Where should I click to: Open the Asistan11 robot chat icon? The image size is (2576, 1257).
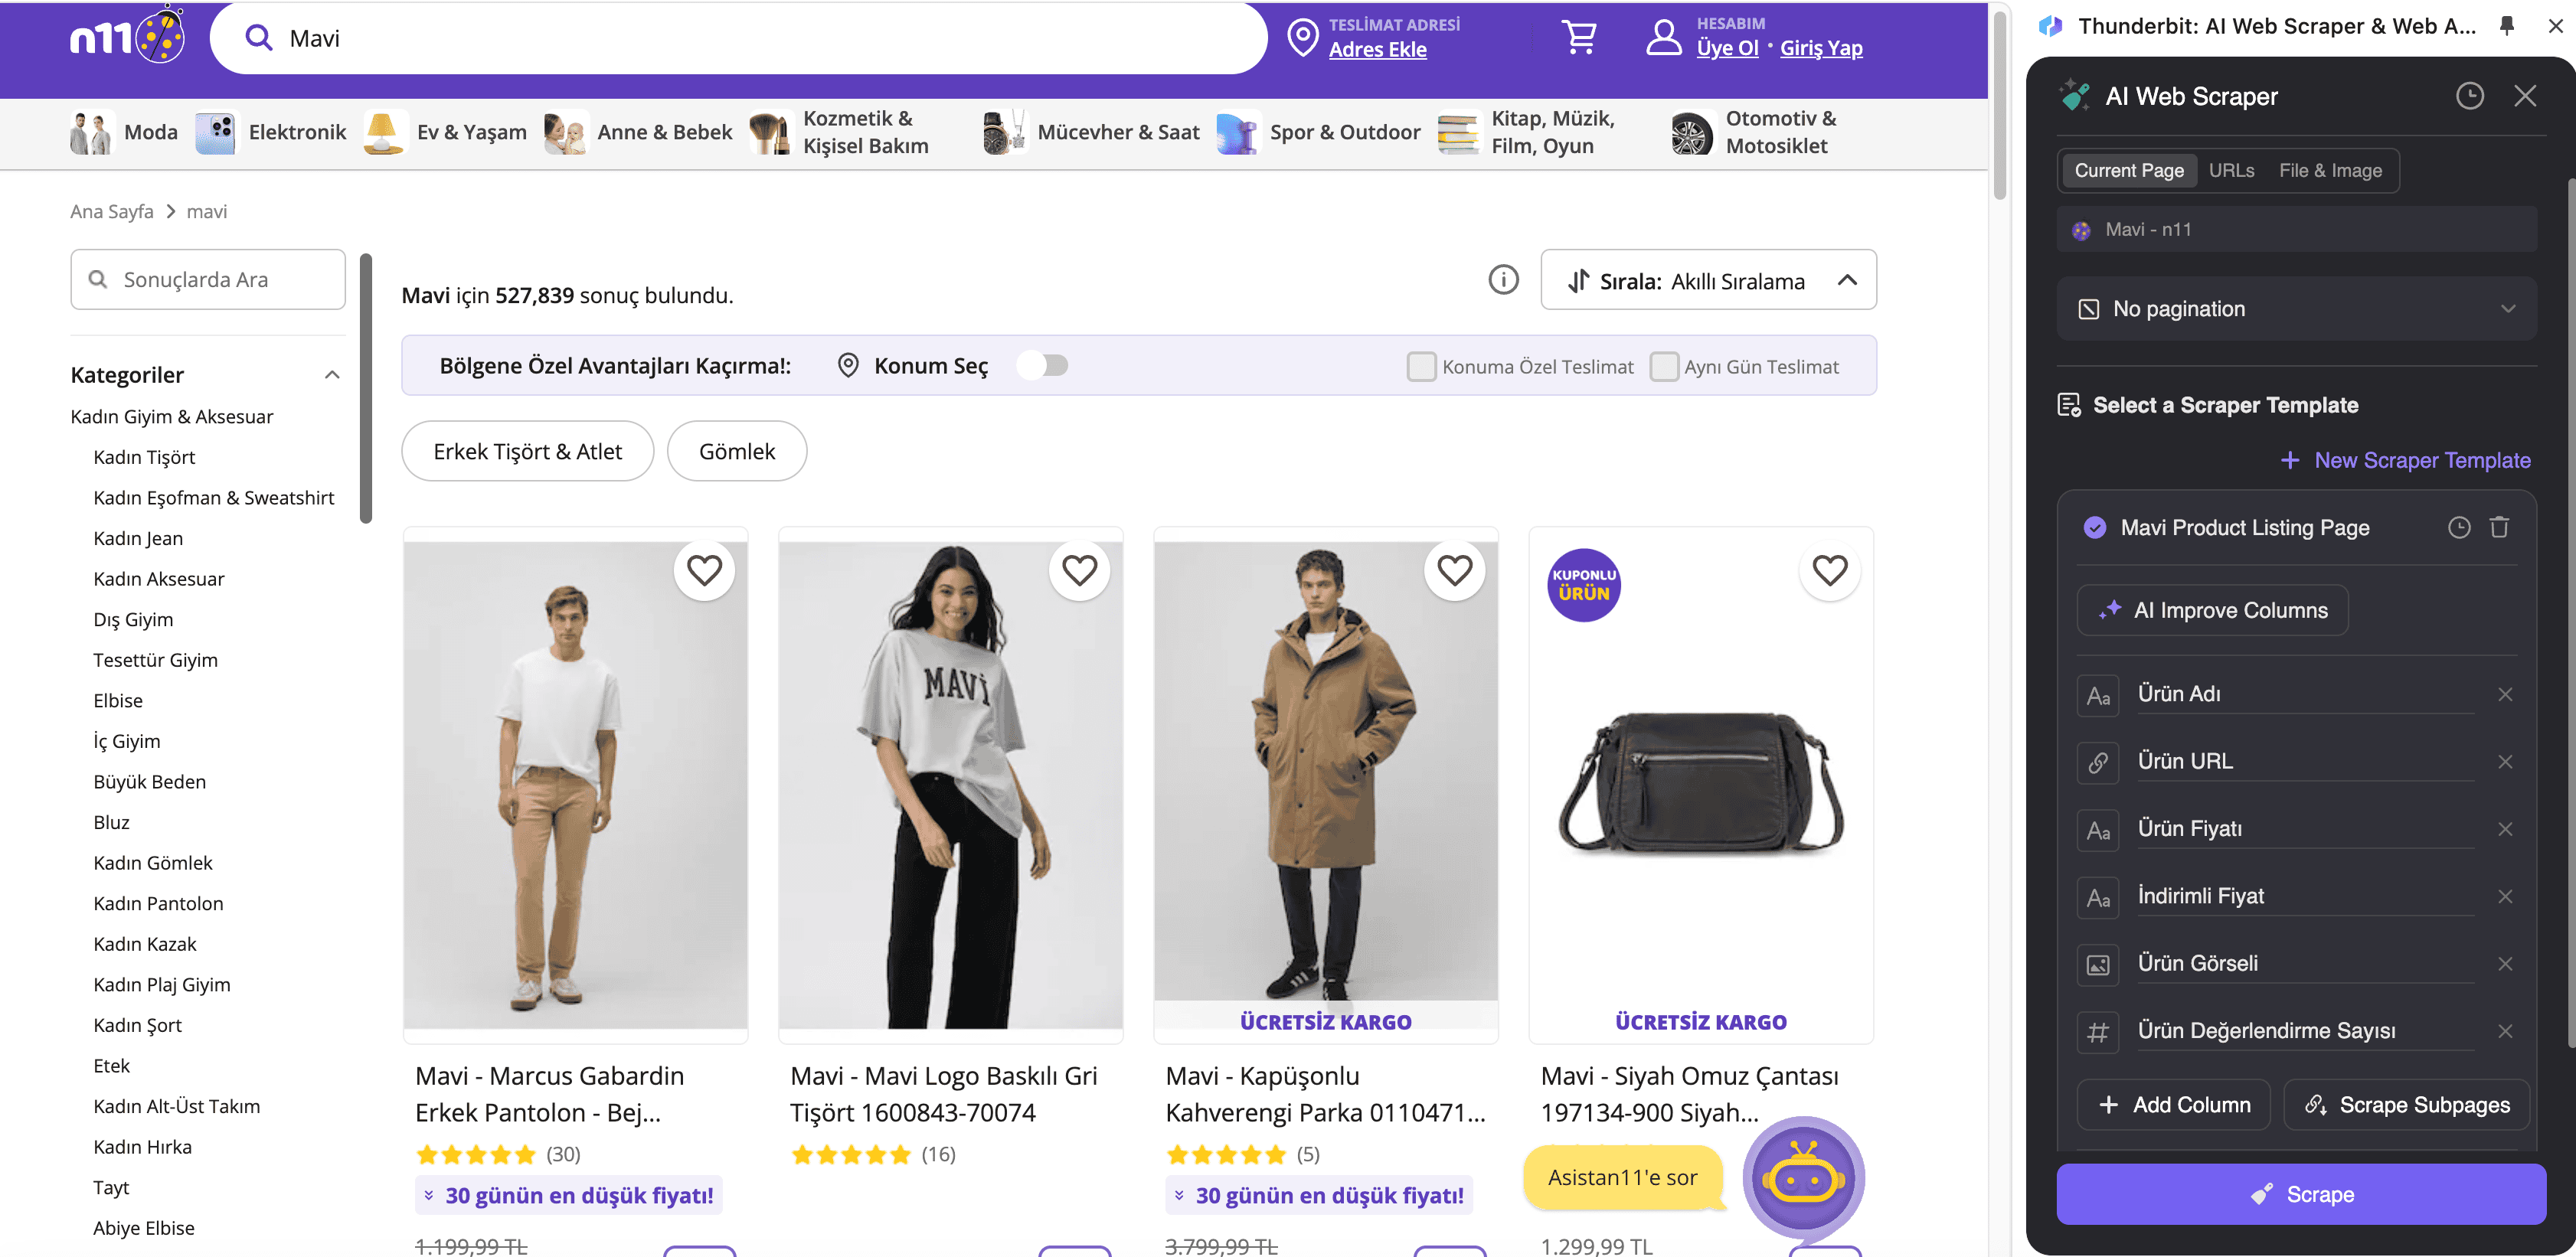pyautogui.click(x=1803, y=1179)
